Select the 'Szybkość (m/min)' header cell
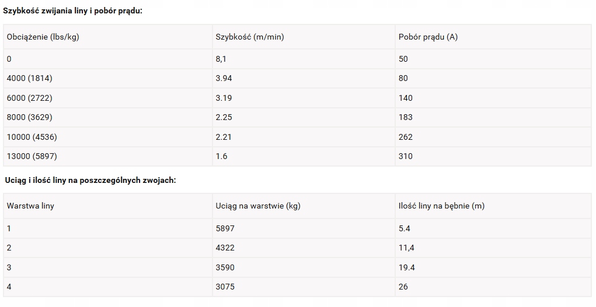Image resolution: width=596 pixels, height=307 pixels. coord(250,37)
